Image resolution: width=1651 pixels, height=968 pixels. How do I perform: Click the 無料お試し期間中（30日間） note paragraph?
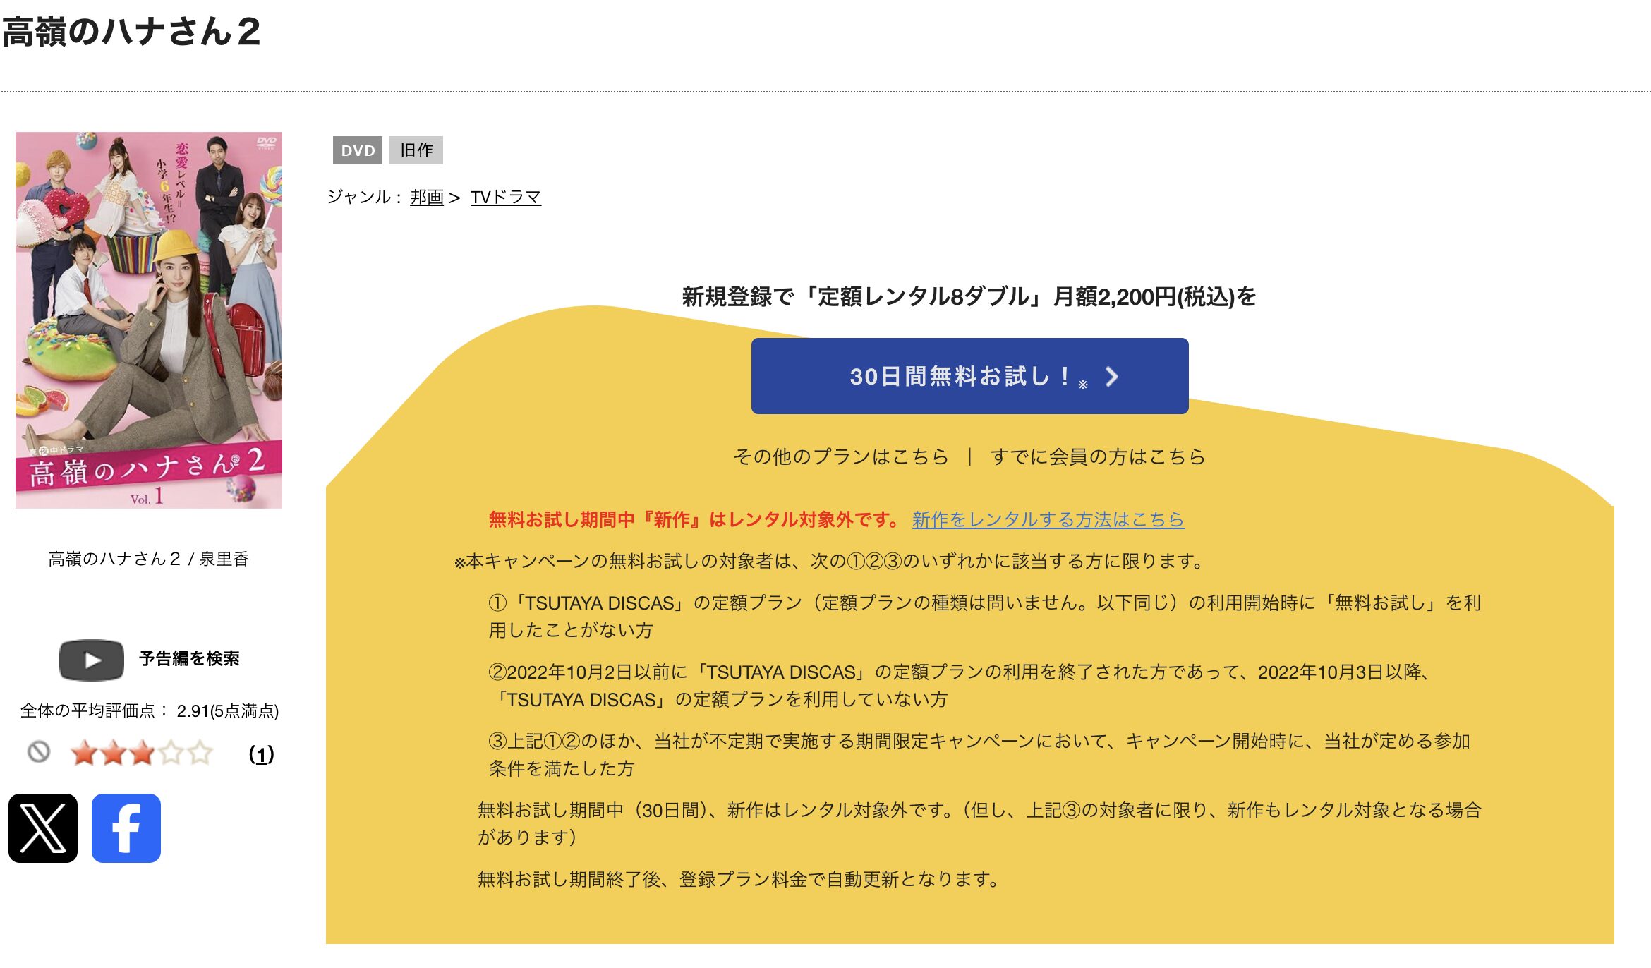point(979,823)
